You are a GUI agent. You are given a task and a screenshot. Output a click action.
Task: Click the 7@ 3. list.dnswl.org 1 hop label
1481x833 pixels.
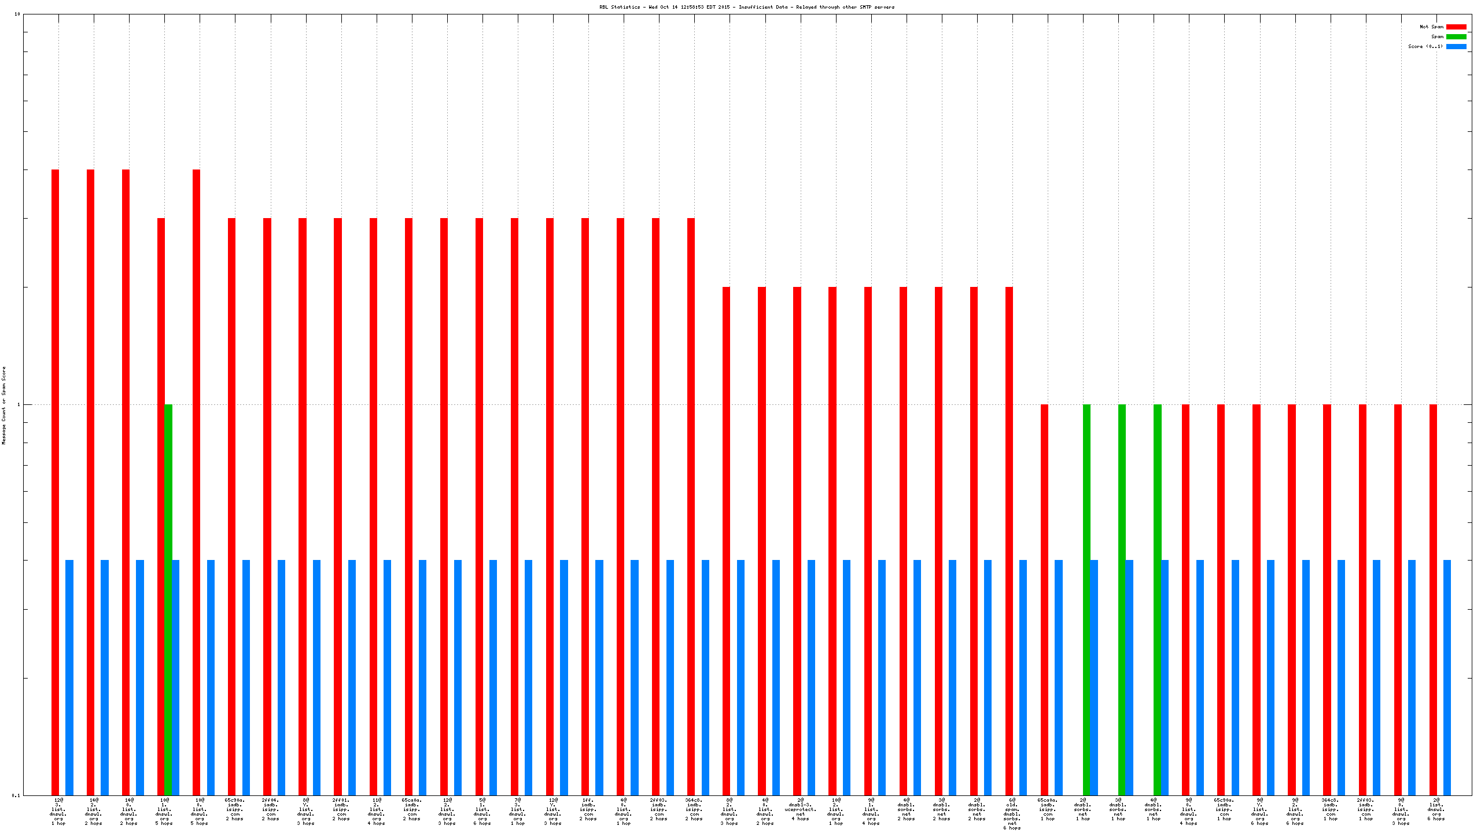[x=518, y=811]
